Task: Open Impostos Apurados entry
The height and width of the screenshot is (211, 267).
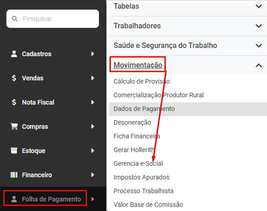Action: (142, 177)
